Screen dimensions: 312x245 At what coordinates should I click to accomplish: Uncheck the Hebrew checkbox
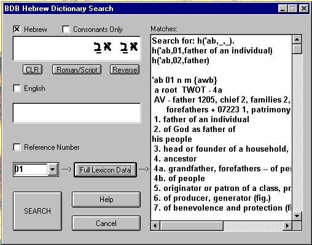[17, 29]
